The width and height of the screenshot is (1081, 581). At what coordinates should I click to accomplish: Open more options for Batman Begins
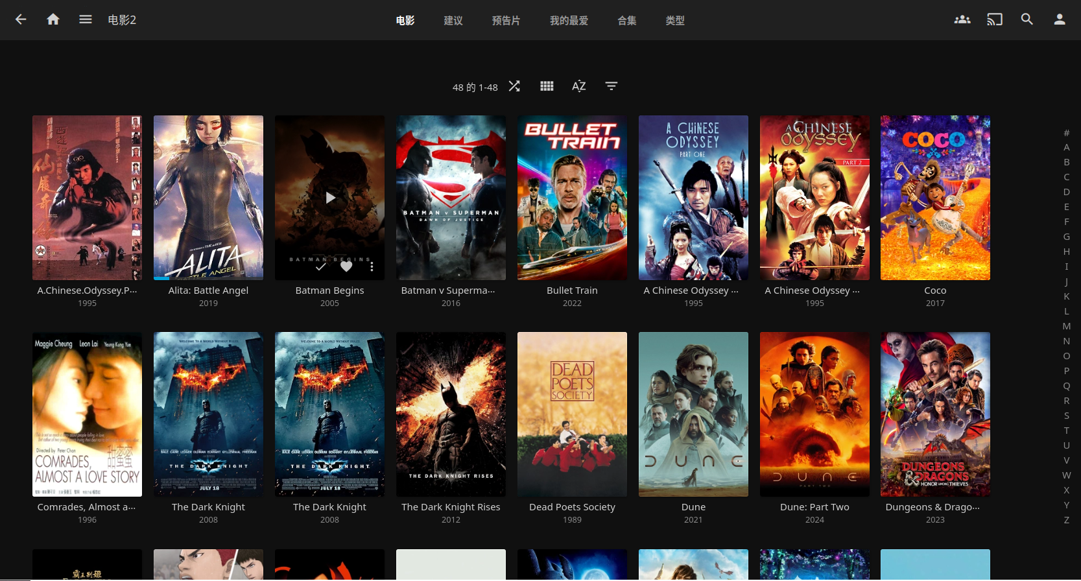tap(372, 267)
